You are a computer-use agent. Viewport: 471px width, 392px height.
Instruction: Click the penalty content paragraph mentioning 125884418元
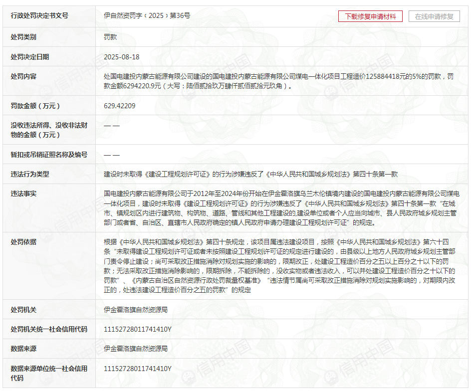279,81
